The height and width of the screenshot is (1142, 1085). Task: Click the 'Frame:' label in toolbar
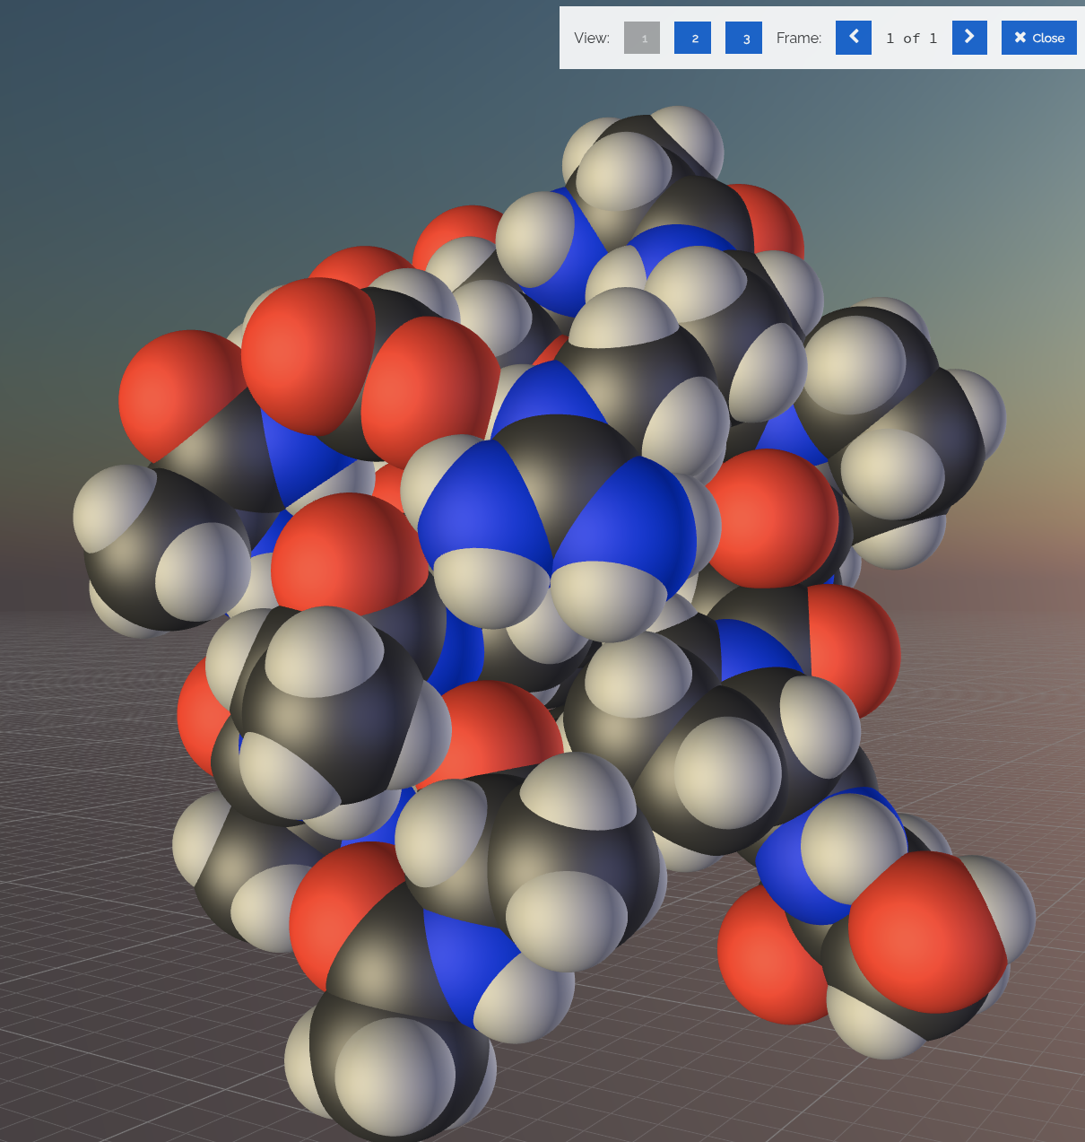pos(799,38)
